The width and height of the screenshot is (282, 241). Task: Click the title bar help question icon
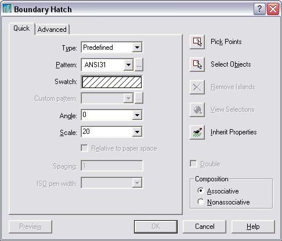click(x=259, y=9)
